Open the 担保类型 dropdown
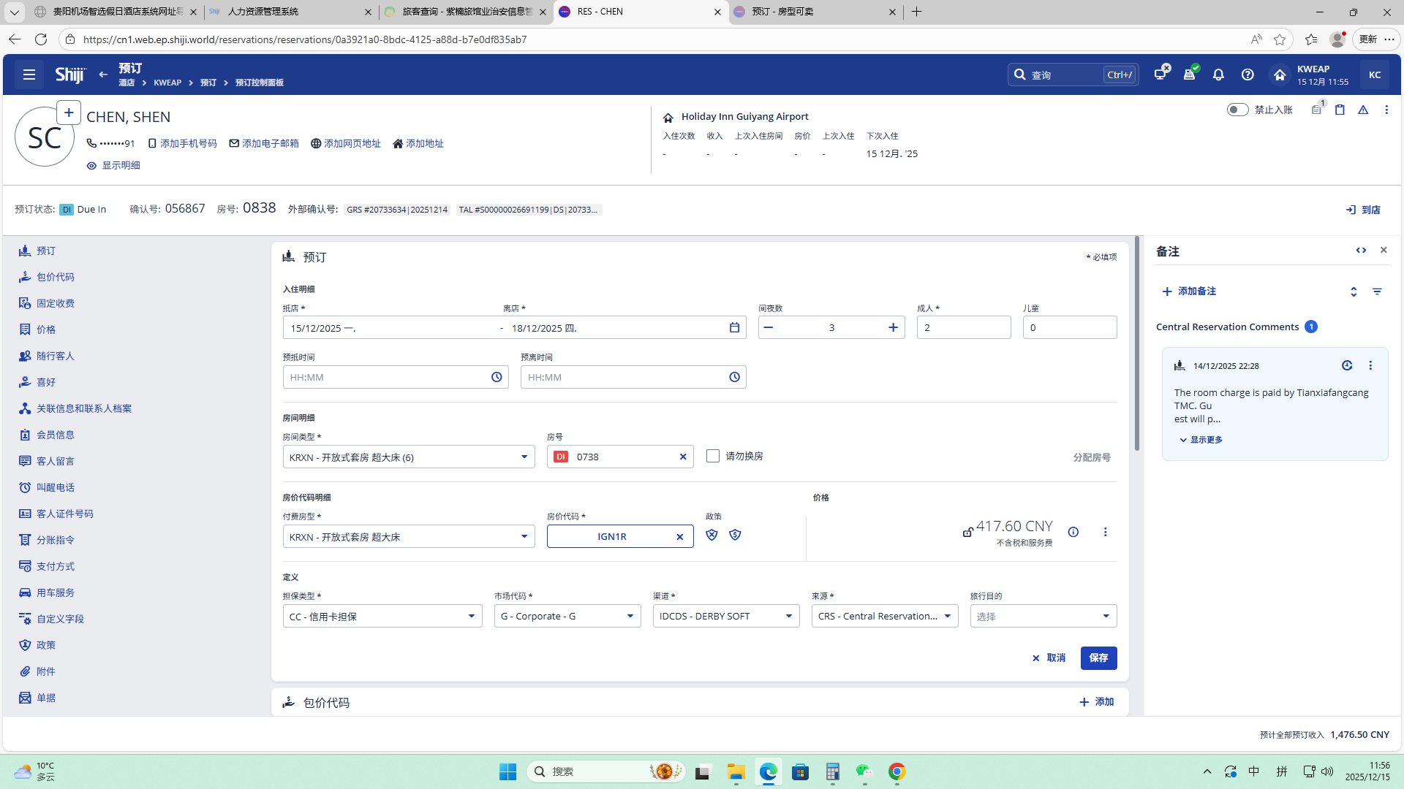This screenshot has height=789, width=1404. coord(382,617)
